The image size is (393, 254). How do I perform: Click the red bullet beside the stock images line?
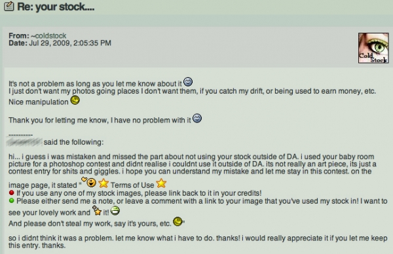11,192
